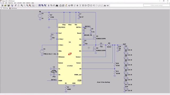Click the C7 capacitor value '6µ x2'
This screenshot has height=95, width=170.
[x=81, y=17]
